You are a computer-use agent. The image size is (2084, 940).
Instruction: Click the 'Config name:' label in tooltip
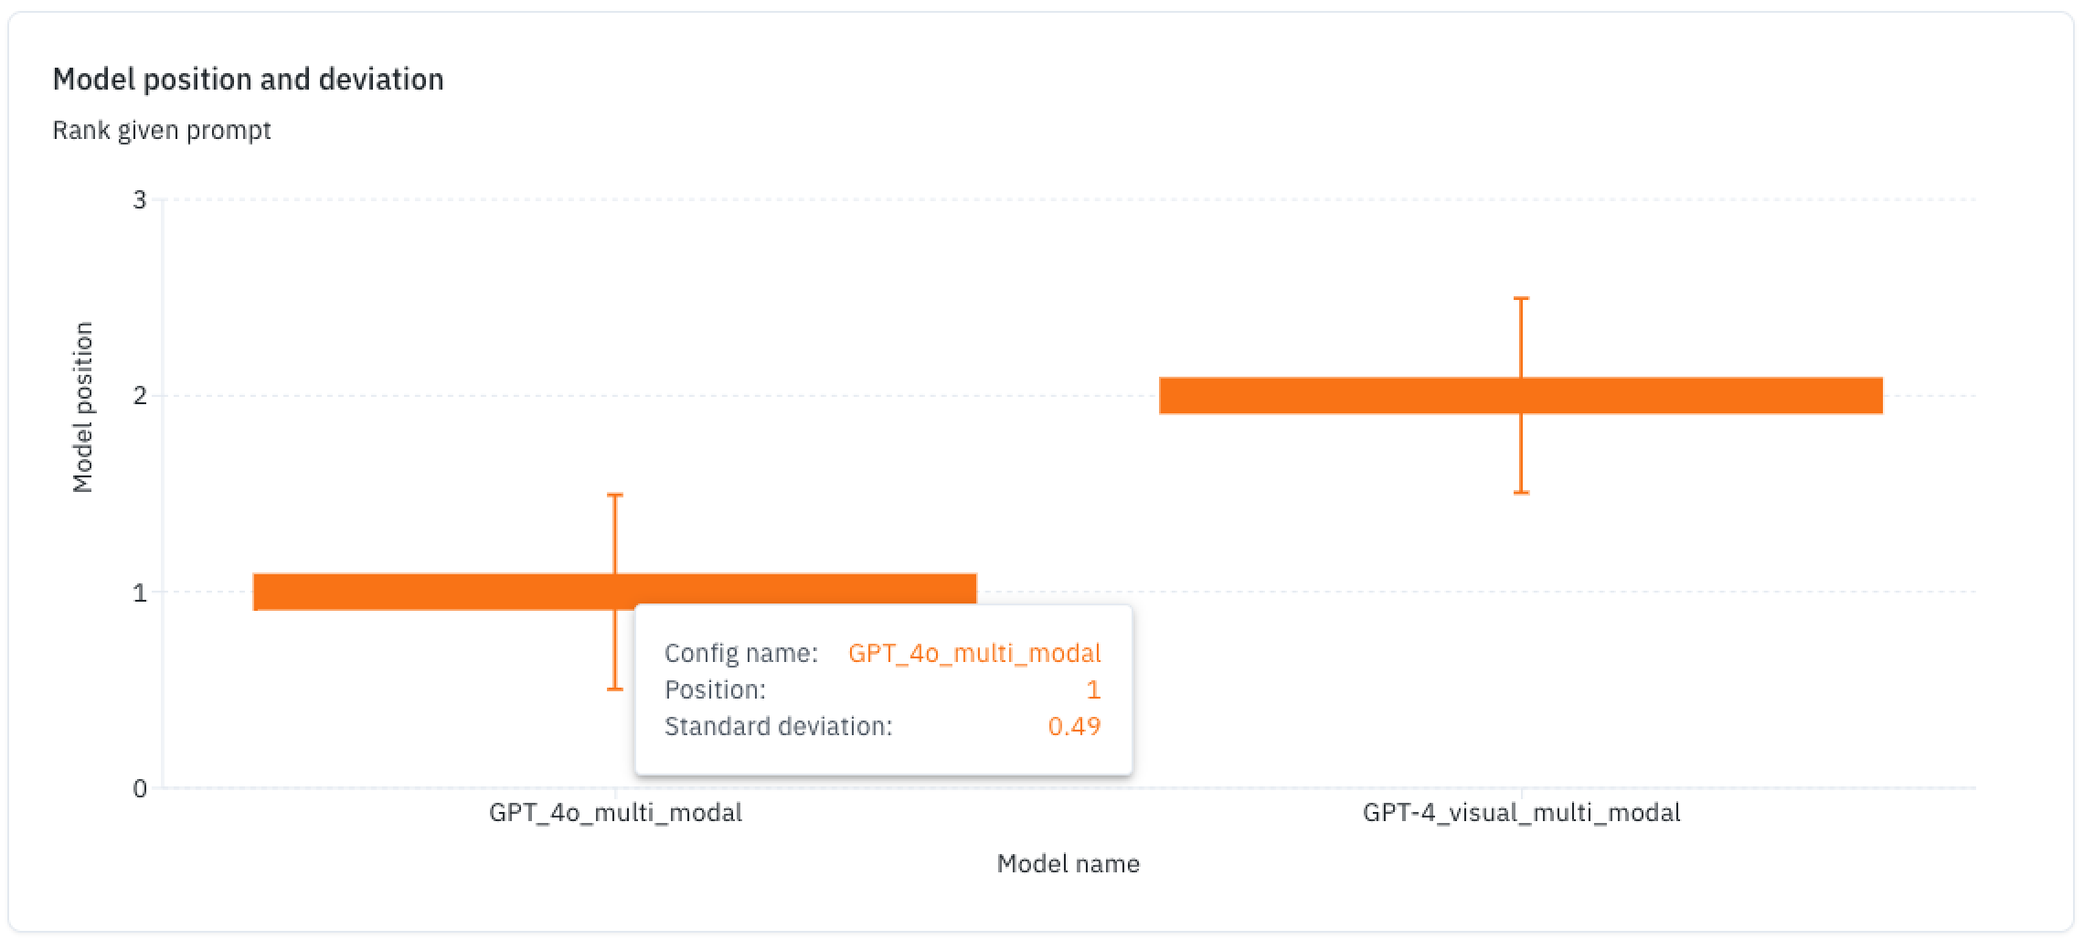[x=740, y=653]
